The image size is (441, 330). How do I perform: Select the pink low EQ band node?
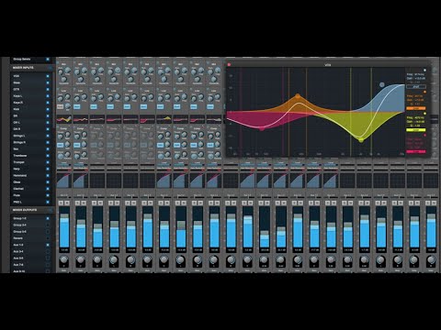(262, 129)
